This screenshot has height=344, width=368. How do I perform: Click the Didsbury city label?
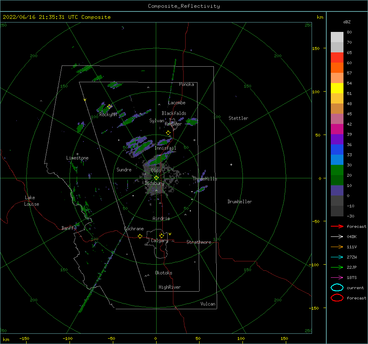click(x=155, y=183)
